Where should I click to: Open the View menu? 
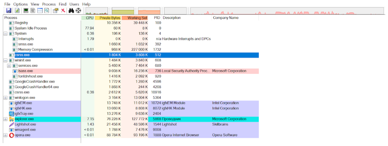[35, 4]
